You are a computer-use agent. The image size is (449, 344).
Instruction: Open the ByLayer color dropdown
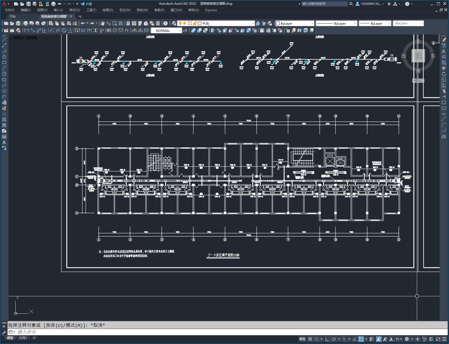[x=312, y=23]
